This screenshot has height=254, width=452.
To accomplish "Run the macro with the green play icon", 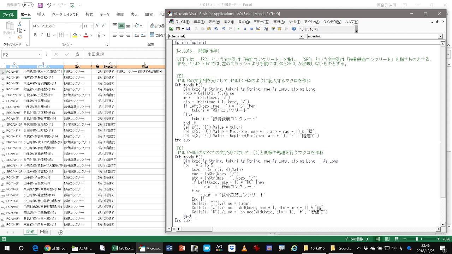I will click(x=238, y=29).
